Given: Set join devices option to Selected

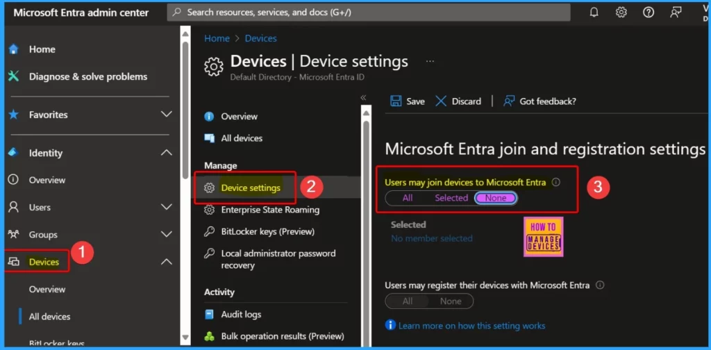Looking at the screenshot, I should (451, 198).
